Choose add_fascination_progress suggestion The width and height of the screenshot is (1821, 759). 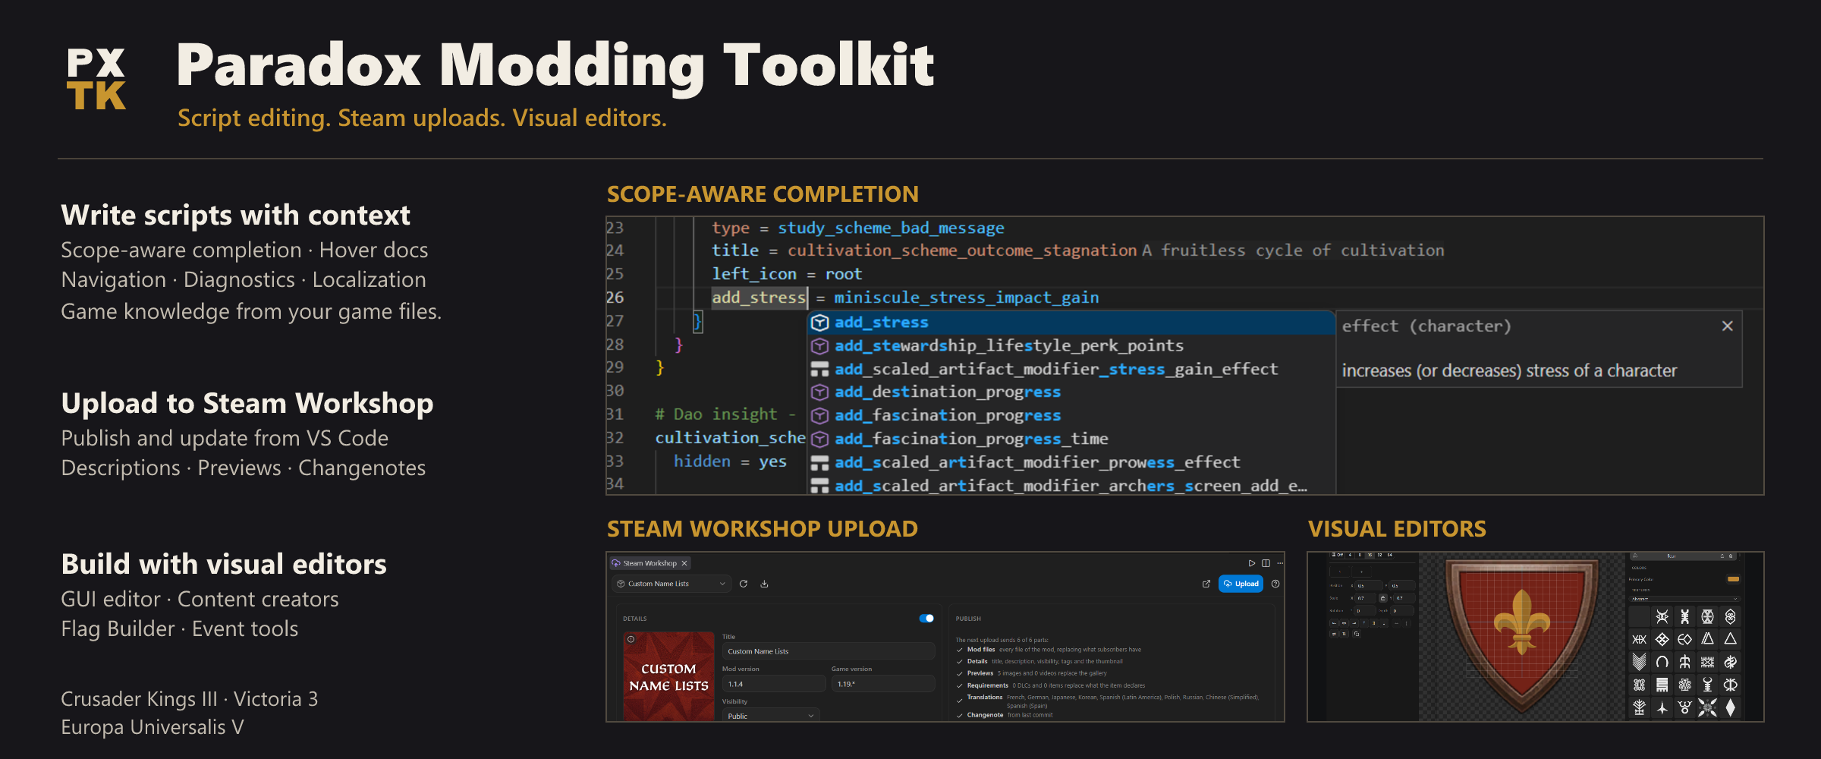point(1071,416)
